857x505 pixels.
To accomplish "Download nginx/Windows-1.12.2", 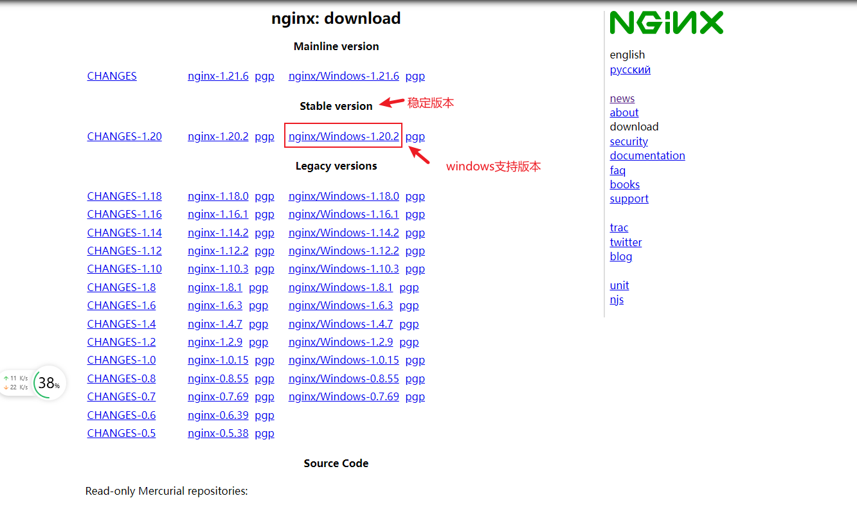I will [344, 251].
